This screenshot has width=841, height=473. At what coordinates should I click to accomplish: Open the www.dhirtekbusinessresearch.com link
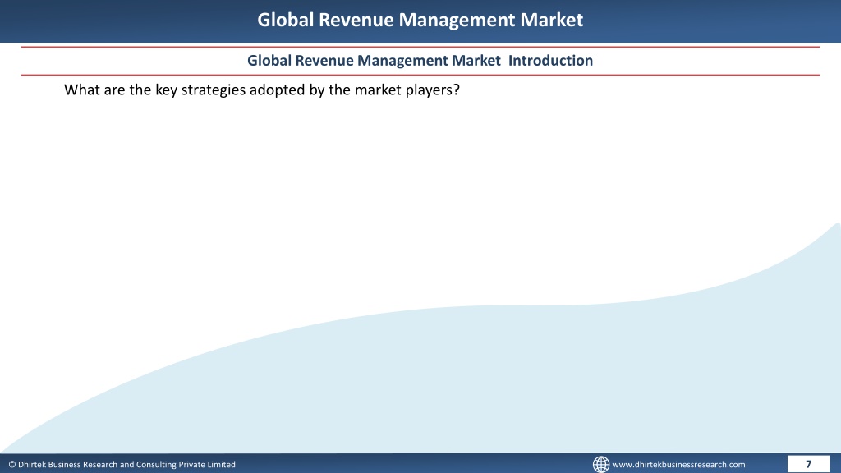coord(678,465)
